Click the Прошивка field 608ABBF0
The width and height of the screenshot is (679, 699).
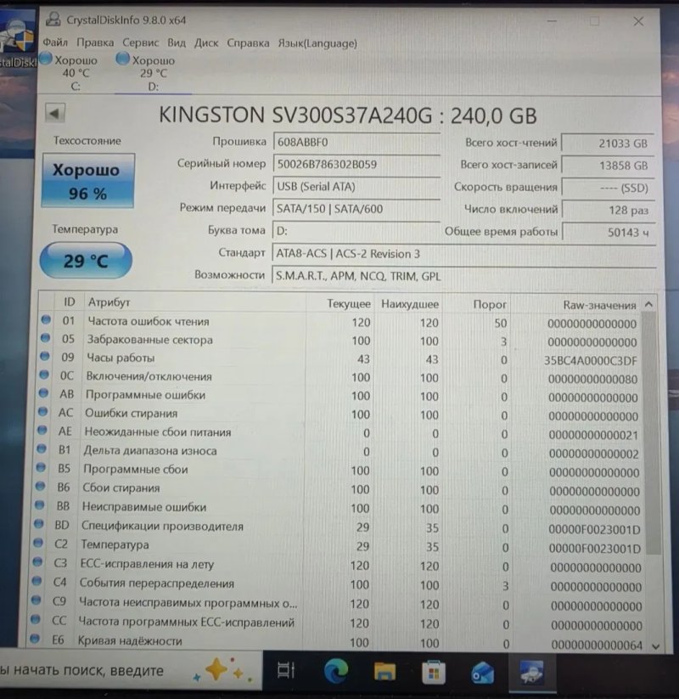[x=356, y=142]
